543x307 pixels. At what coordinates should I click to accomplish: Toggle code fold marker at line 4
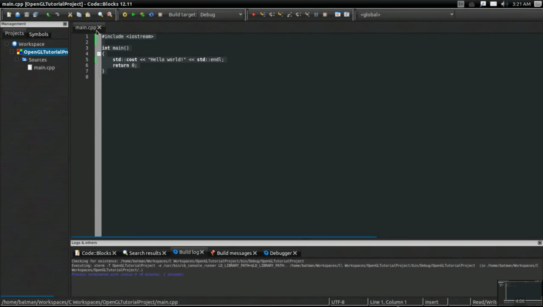99,54
